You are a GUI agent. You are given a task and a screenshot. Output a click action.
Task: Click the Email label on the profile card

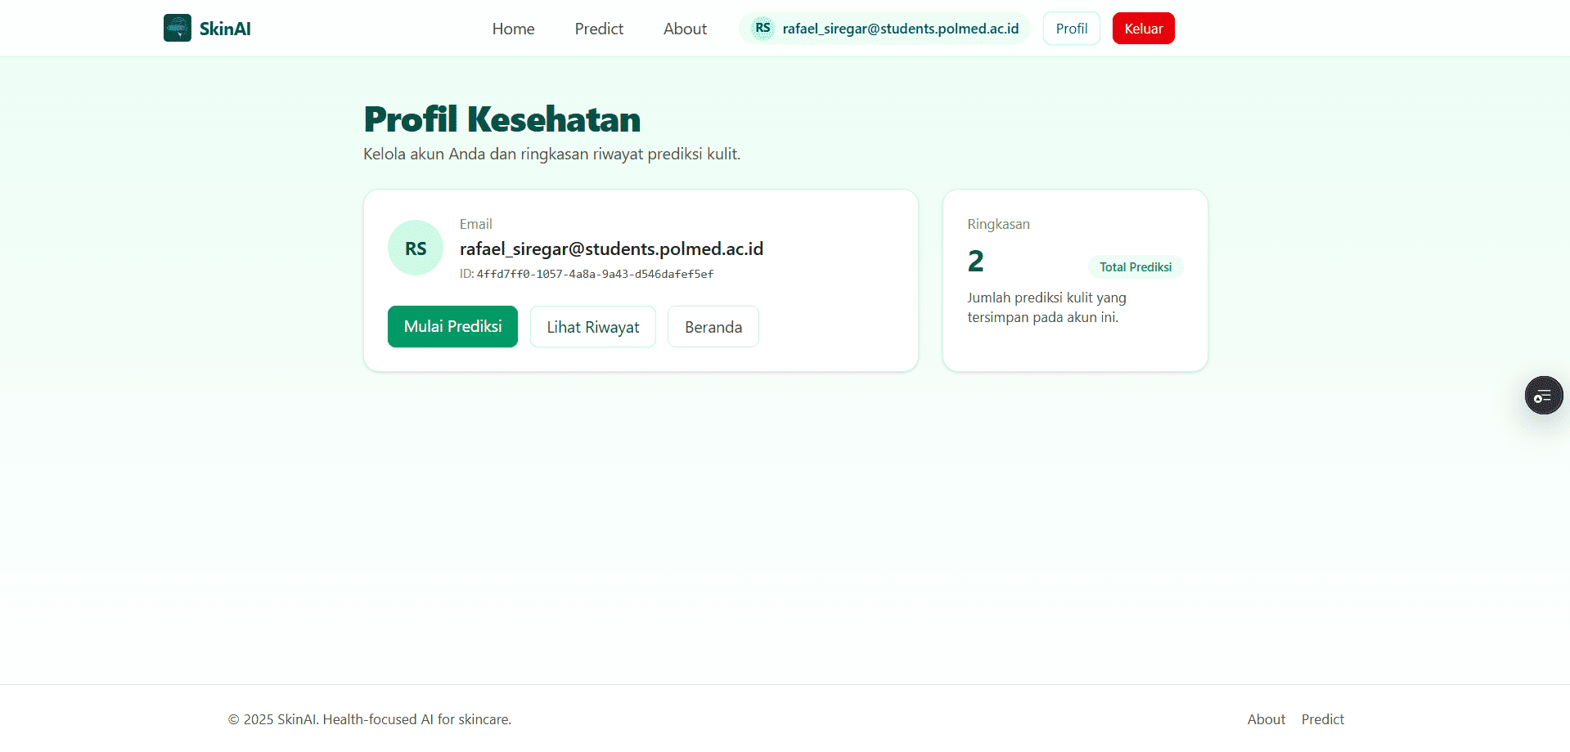(475, 223)
